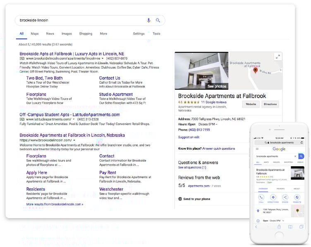Tap the Safari share icon in bottom bar
This screenshot has width=311, height=247.
coord(279,227)
